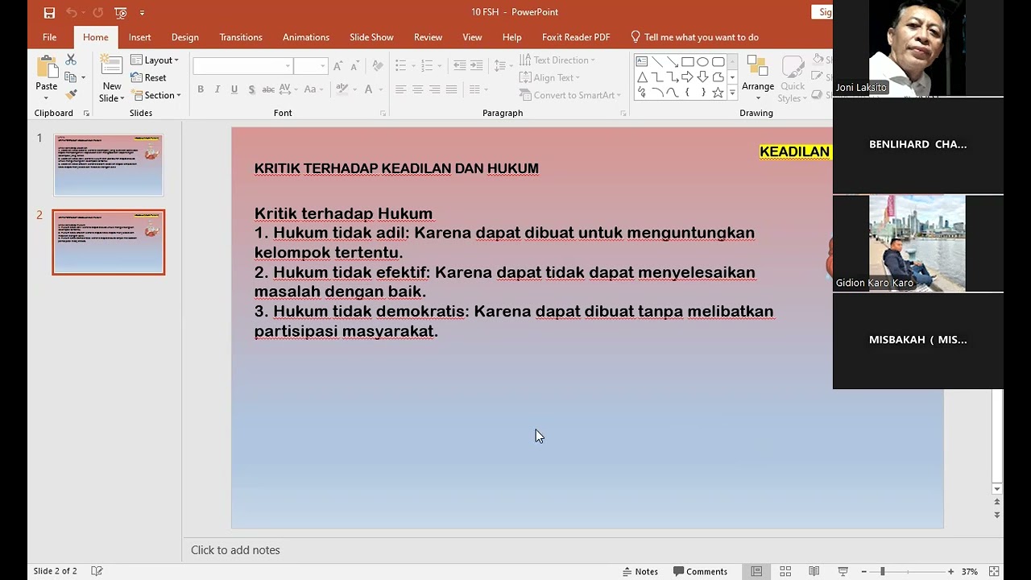Switch to the Transitions tab

(x=241, y=37)
